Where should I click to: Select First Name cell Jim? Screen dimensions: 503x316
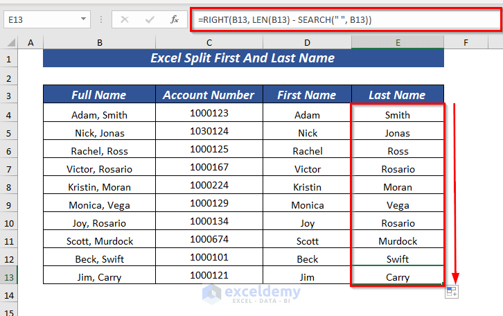pos(307,276)
